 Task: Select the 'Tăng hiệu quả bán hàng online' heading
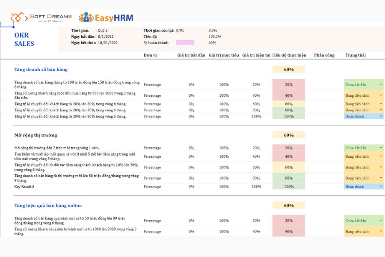click(48, 205)
